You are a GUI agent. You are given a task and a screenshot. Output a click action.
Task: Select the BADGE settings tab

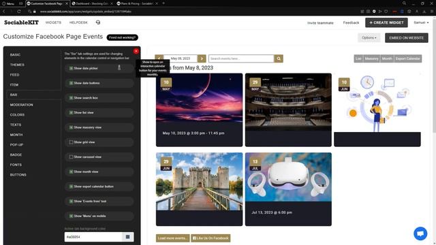click(16, 154)
